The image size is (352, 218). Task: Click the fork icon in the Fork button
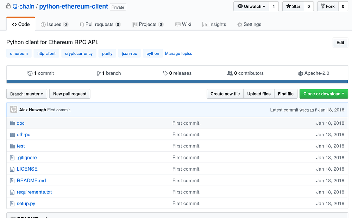pos(323,6)
